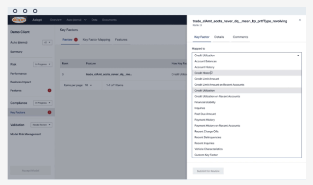Open Summary in sidebar

16,52
